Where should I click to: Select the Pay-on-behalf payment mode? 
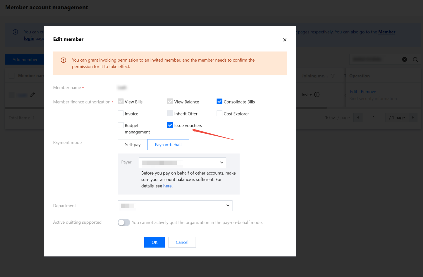168,145
